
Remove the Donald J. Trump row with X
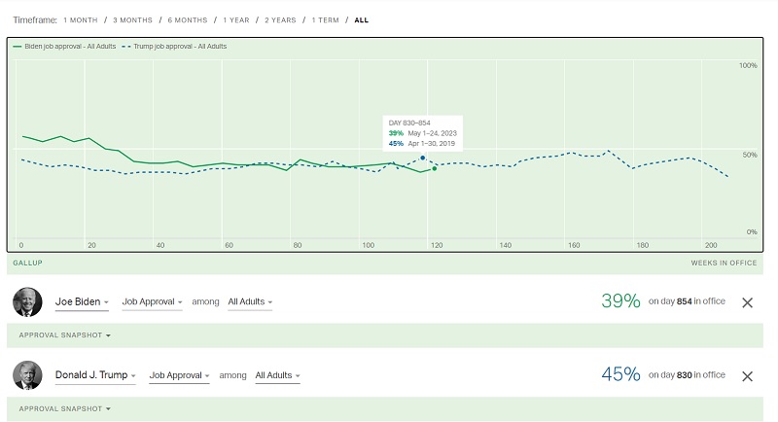[x=747, y=376]
